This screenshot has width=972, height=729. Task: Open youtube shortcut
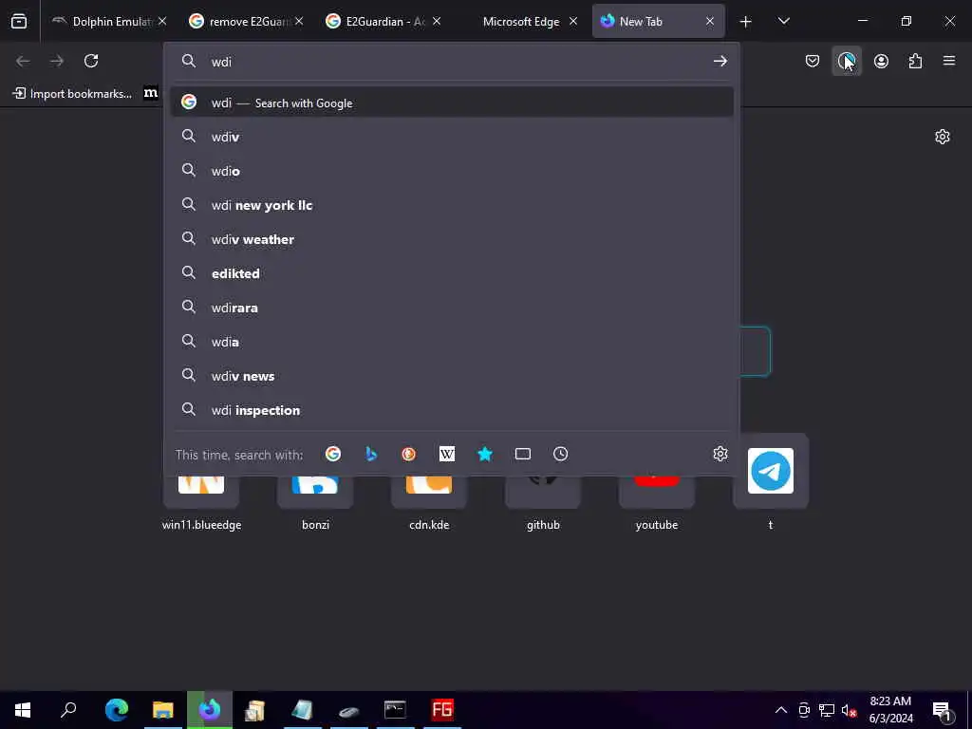point(657,499)
